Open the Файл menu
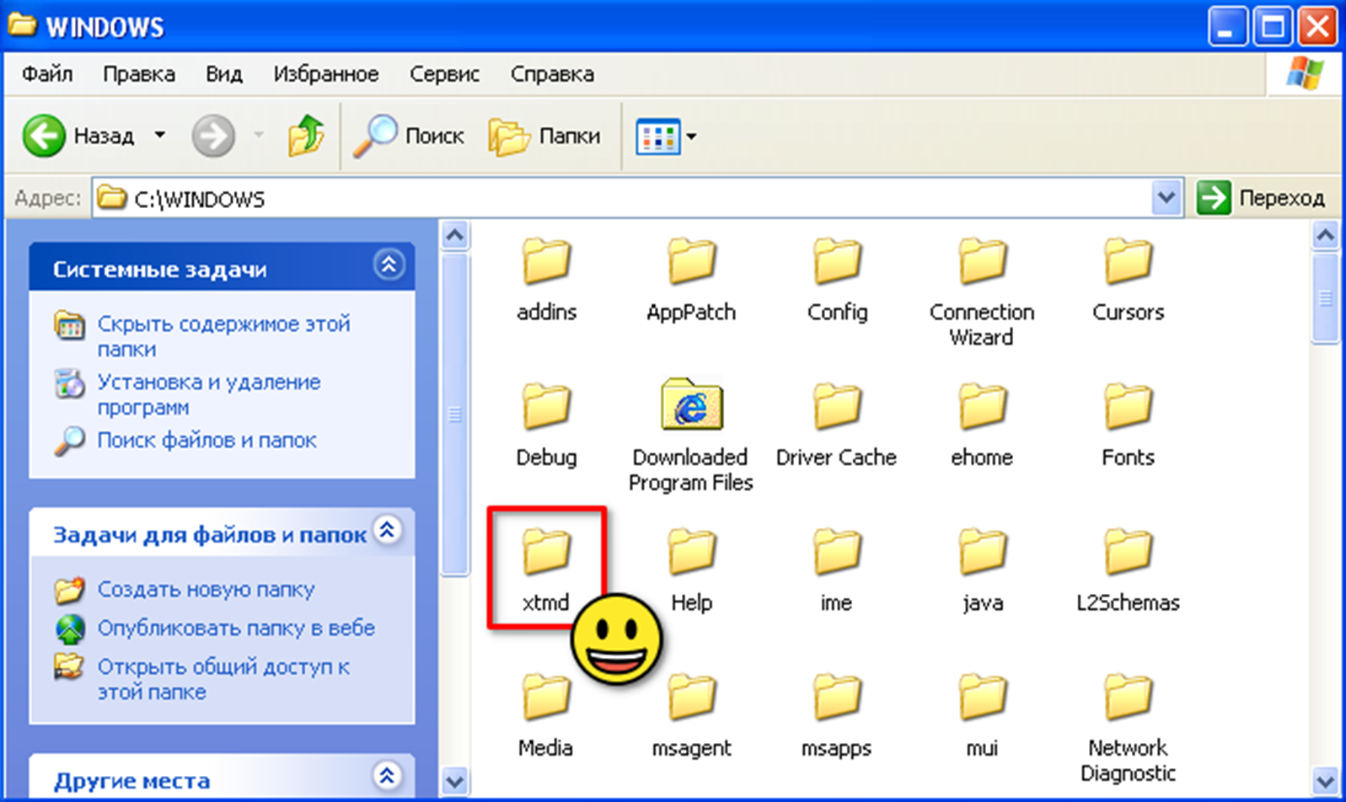1346x802 pixels. pyautogui.click(x=47, y=74)
